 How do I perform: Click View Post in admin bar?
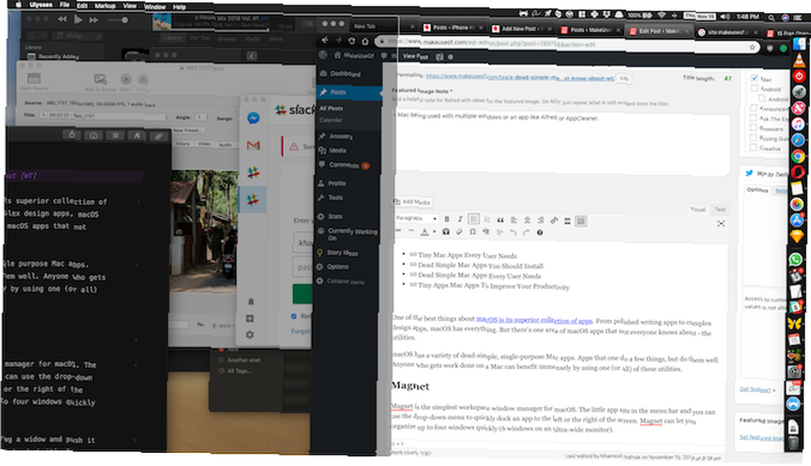[415, 56]
